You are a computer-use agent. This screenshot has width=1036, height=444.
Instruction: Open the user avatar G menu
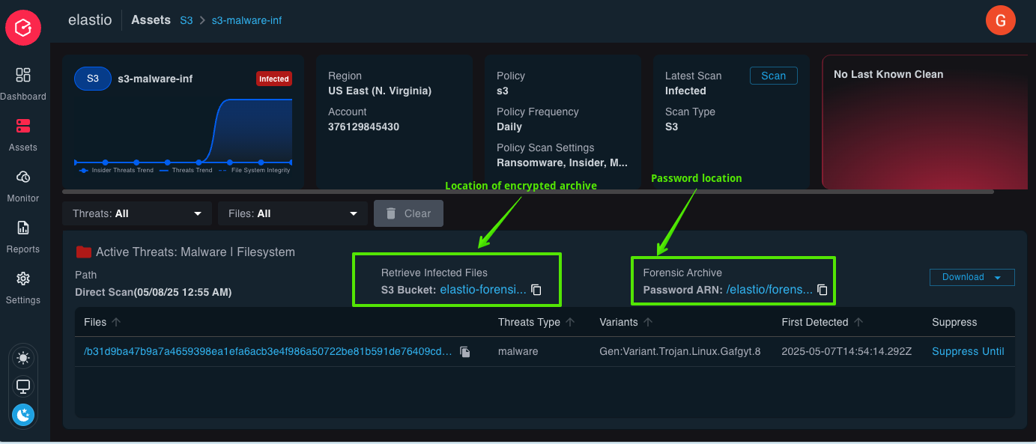[1001, 19]
